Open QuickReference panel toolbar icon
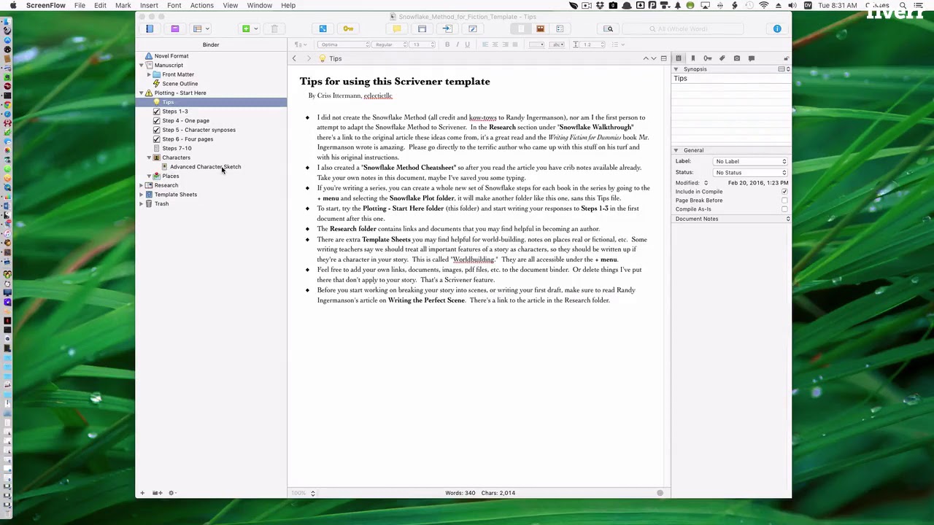Screen dimensions: 934x525 coord(422,28)
